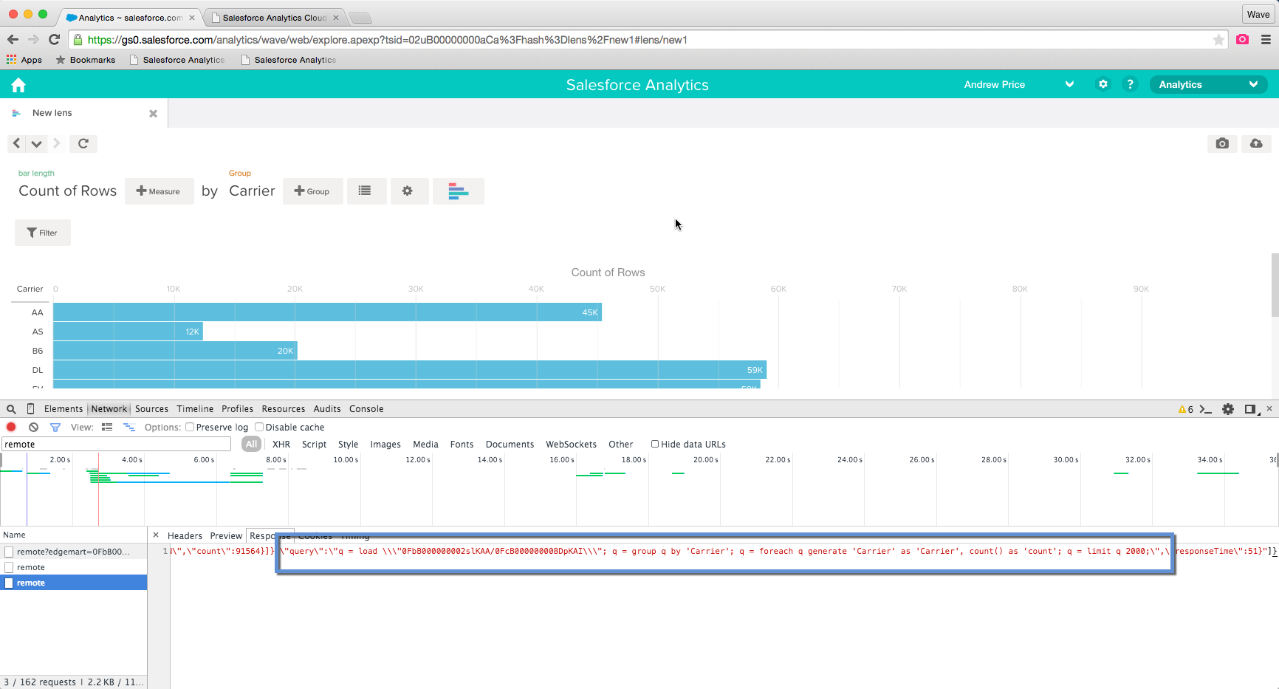Clear the network log
Screen dimensions: 1279x689
tap(33, 427)
